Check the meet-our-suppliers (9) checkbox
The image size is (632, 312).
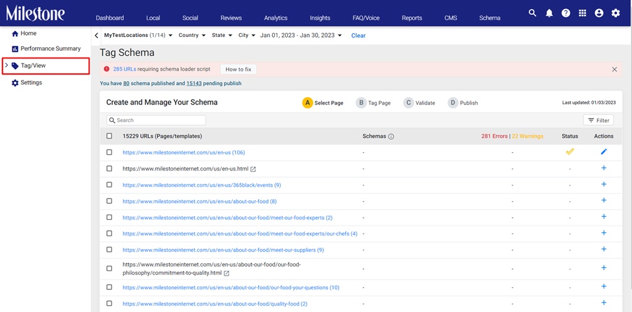110,250
